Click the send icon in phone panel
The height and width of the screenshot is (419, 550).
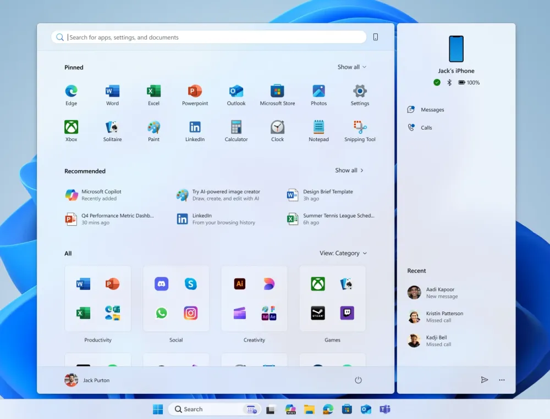(484, 380)
